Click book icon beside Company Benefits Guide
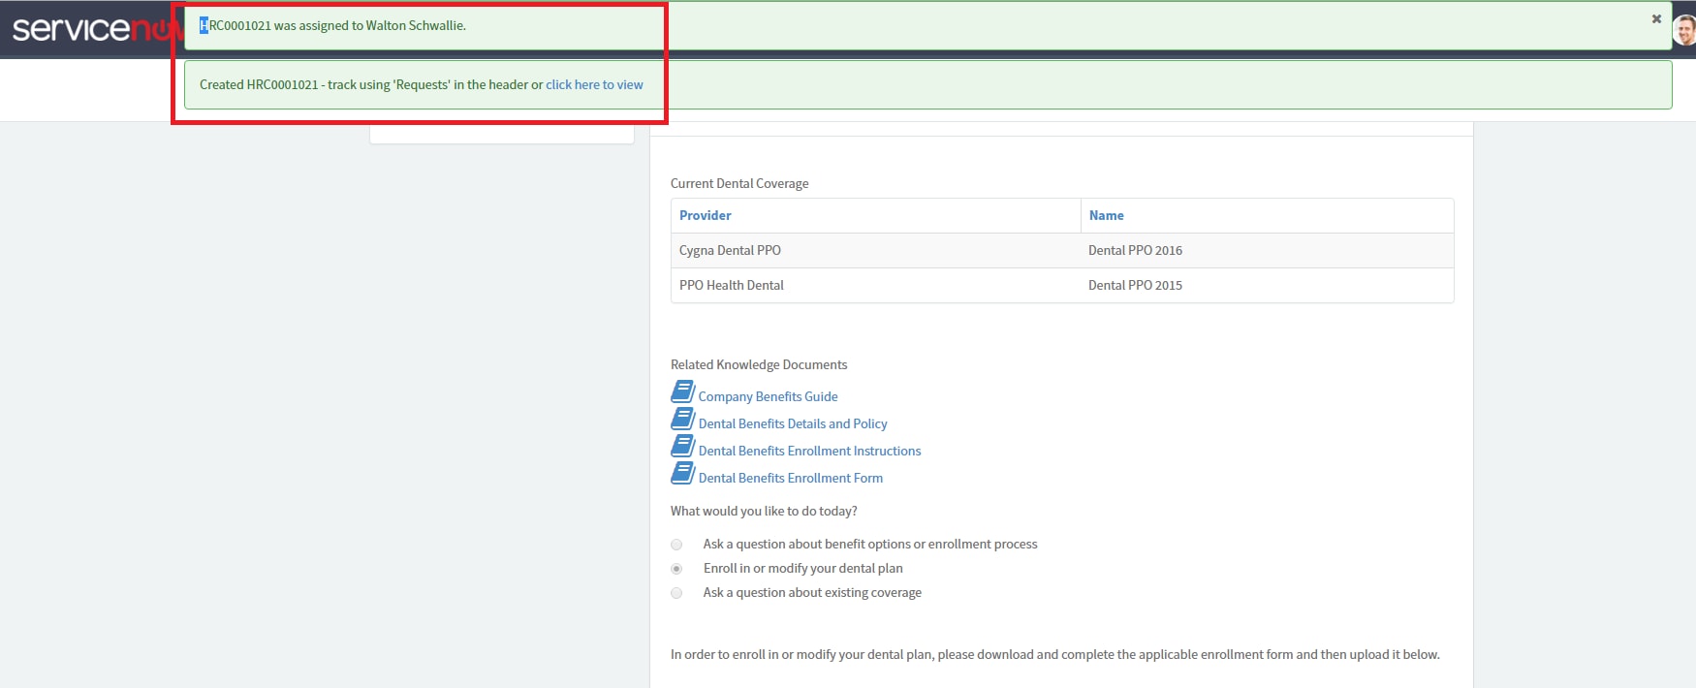The width and height of the screenshot is (1696, 688). coord(682,391)
